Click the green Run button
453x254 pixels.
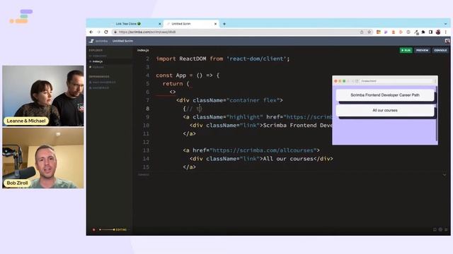tap(406, 50)
